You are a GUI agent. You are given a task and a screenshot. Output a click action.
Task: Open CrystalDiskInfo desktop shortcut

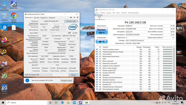(14, 5)
